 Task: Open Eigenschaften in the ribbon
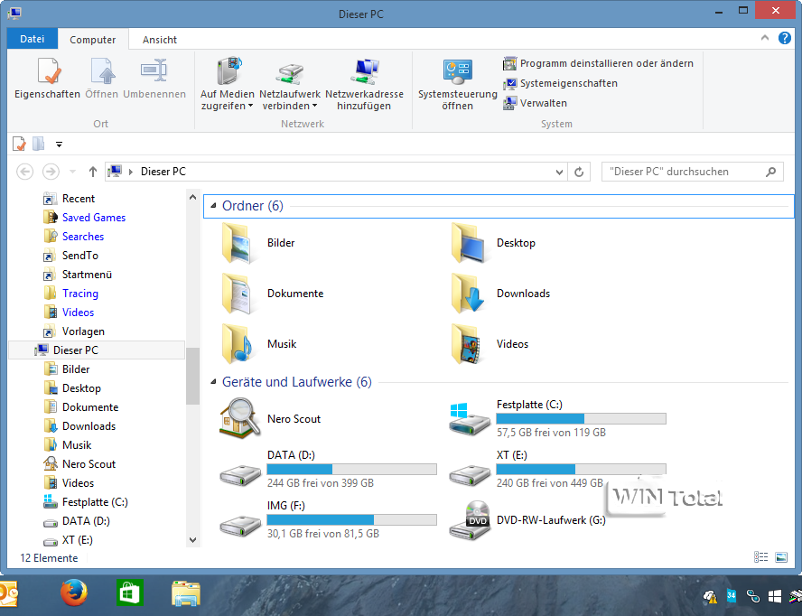tap(48, 79)
